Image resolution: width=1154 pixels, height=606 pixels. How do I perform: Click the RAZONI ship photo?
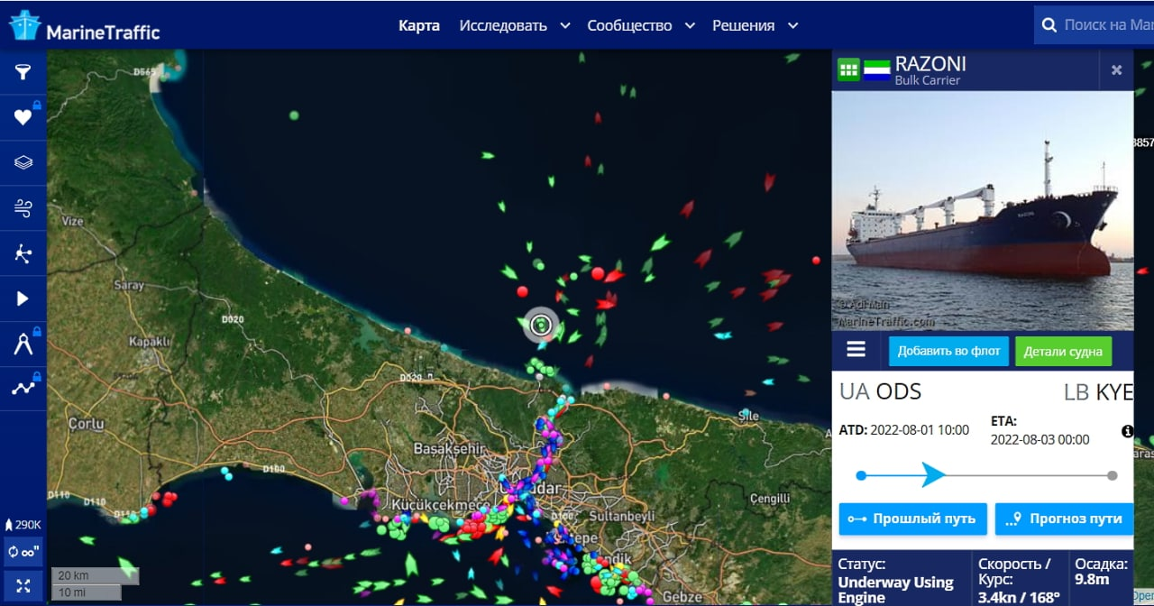[982, 210]
